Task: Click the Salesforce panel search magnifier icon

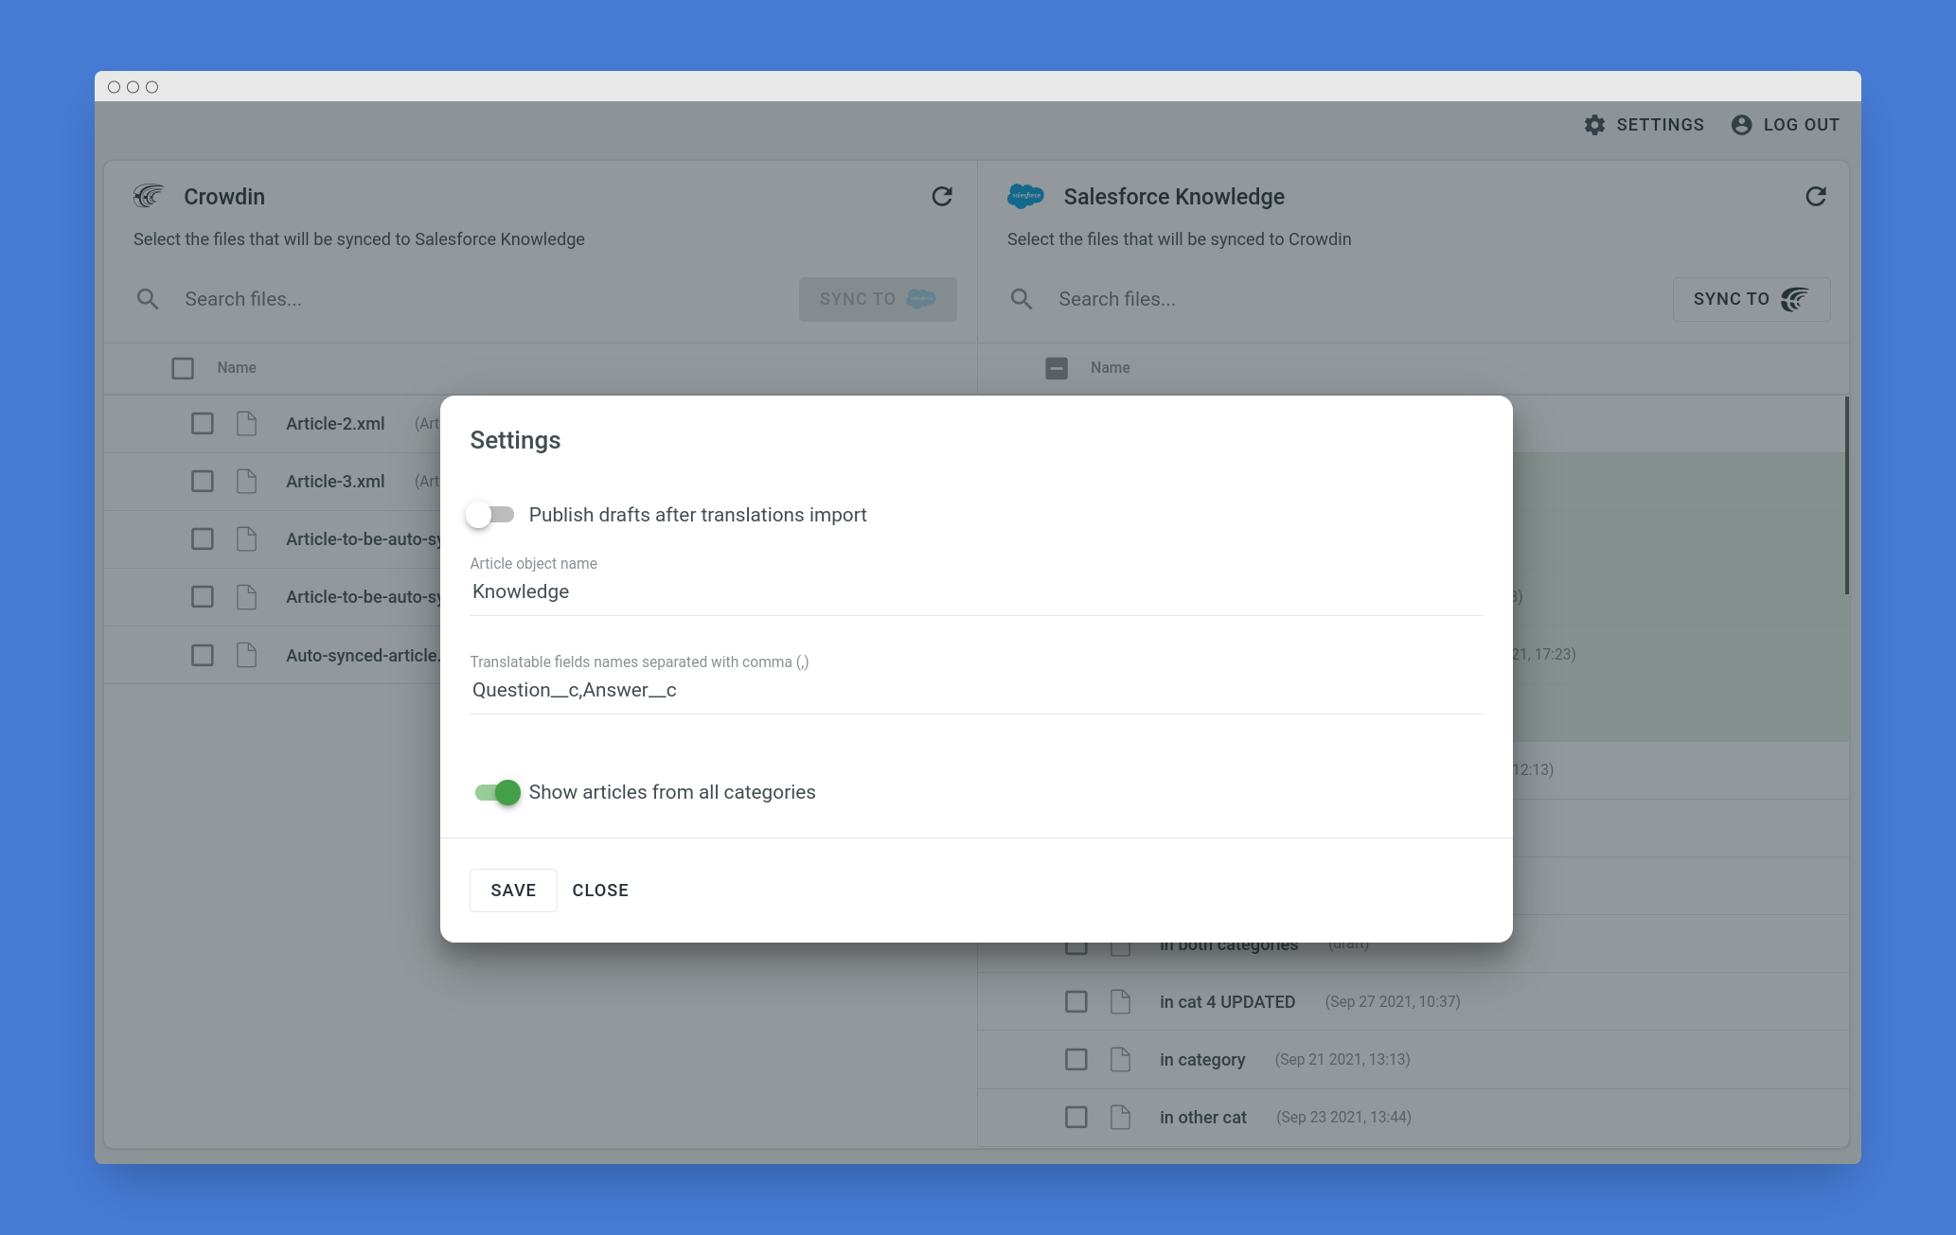Action: [x=1021, y=299]
